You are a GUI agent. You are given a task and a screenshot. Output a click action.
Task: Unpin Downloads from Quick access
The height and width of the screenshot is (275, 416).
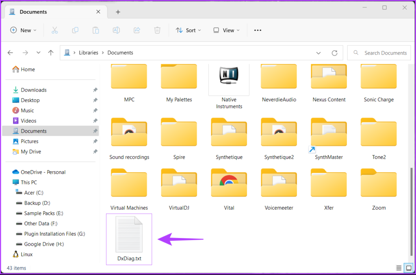coord(95,90)
